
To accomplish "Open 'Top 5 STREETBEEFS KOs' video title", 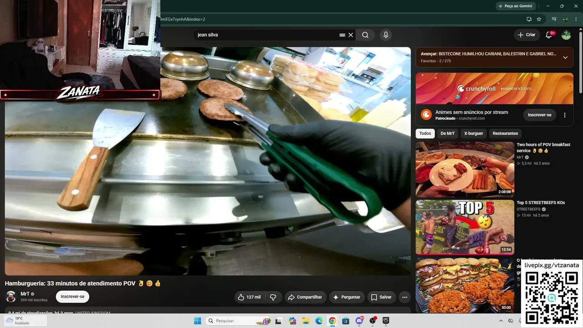I will click(x=541, y=203).
